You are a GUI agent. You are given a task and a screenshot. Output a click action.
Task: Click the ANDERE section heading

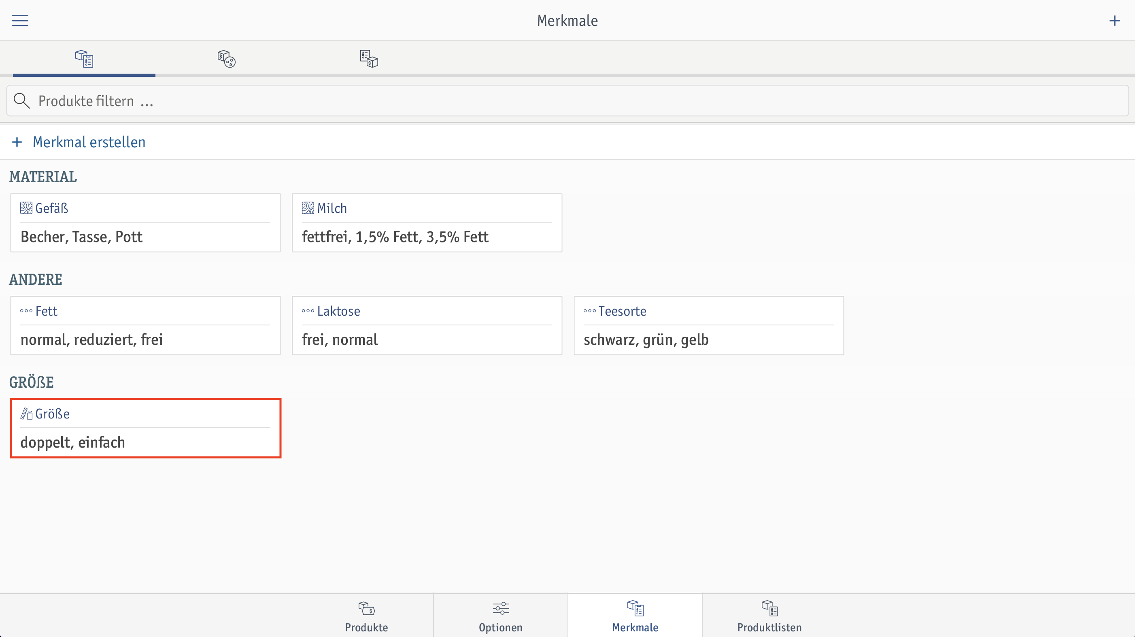pos(35,279)
